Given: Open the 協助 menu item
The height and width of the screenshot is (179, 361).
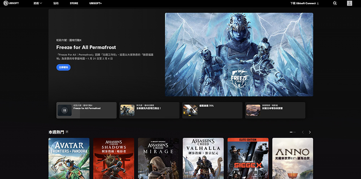Looking at the screenshot, I should [56, 3].
